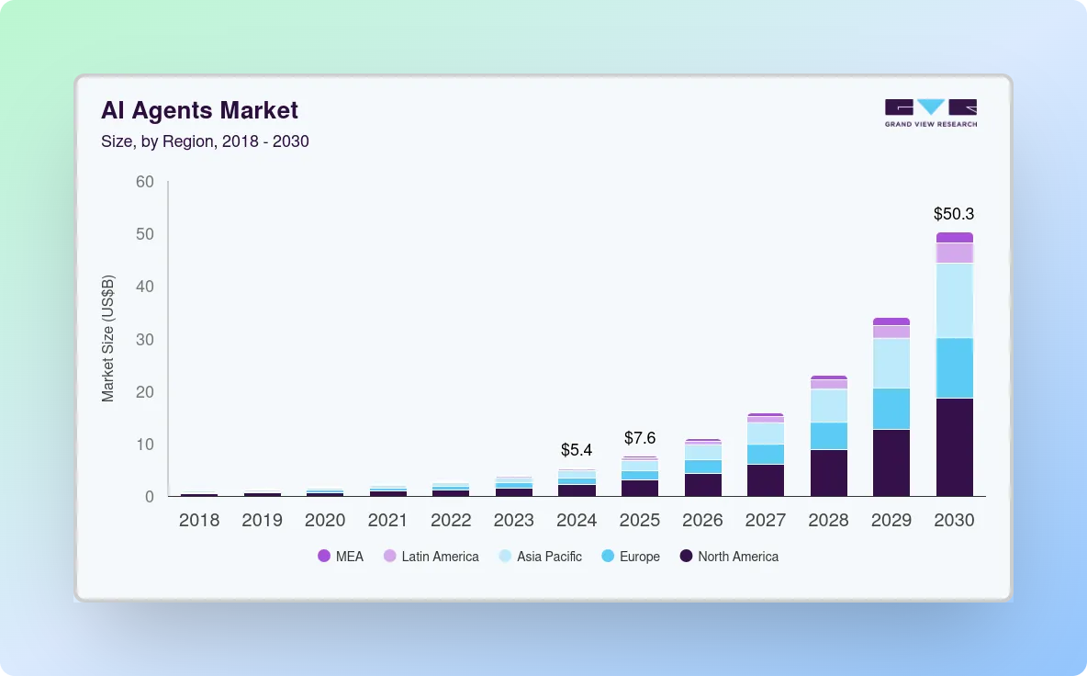
Task: Select the North America segment of 2027 bar
Action: tap(766, 480)
